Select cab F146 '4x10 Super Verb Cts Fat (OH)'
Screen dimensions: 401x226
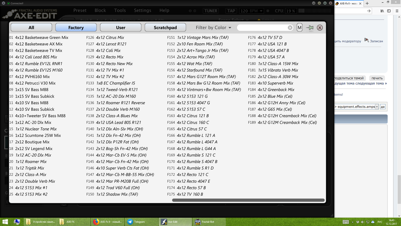coord(122,168)
